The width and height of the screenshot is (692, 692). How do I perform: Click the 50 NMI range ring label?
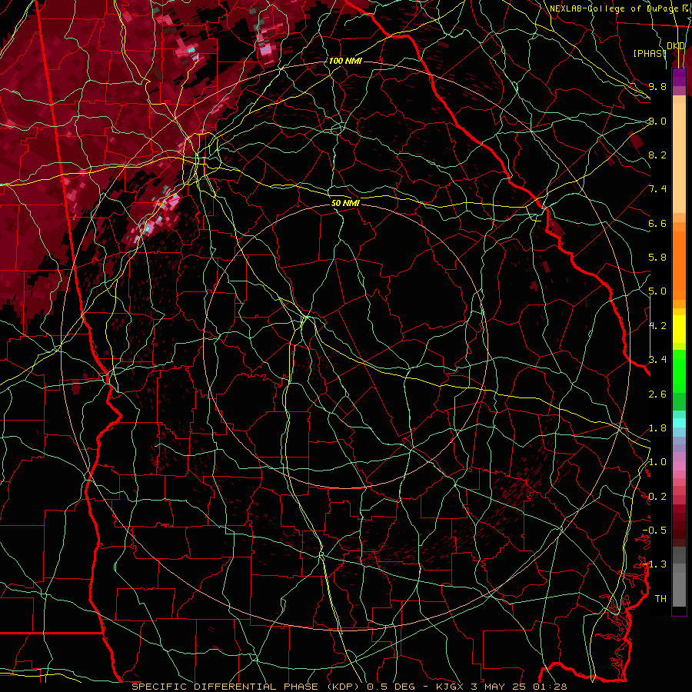coord(345,203)
